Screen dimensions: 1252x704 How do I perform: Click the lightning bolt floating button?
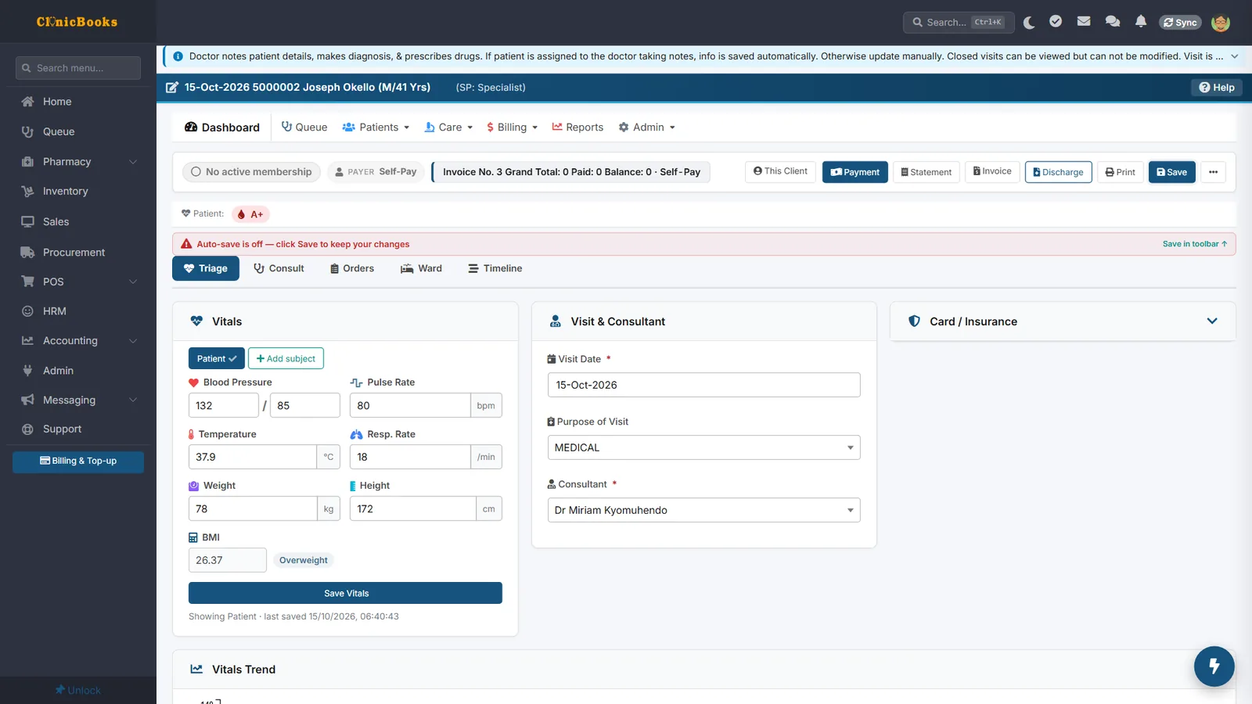coord(1214,666)
